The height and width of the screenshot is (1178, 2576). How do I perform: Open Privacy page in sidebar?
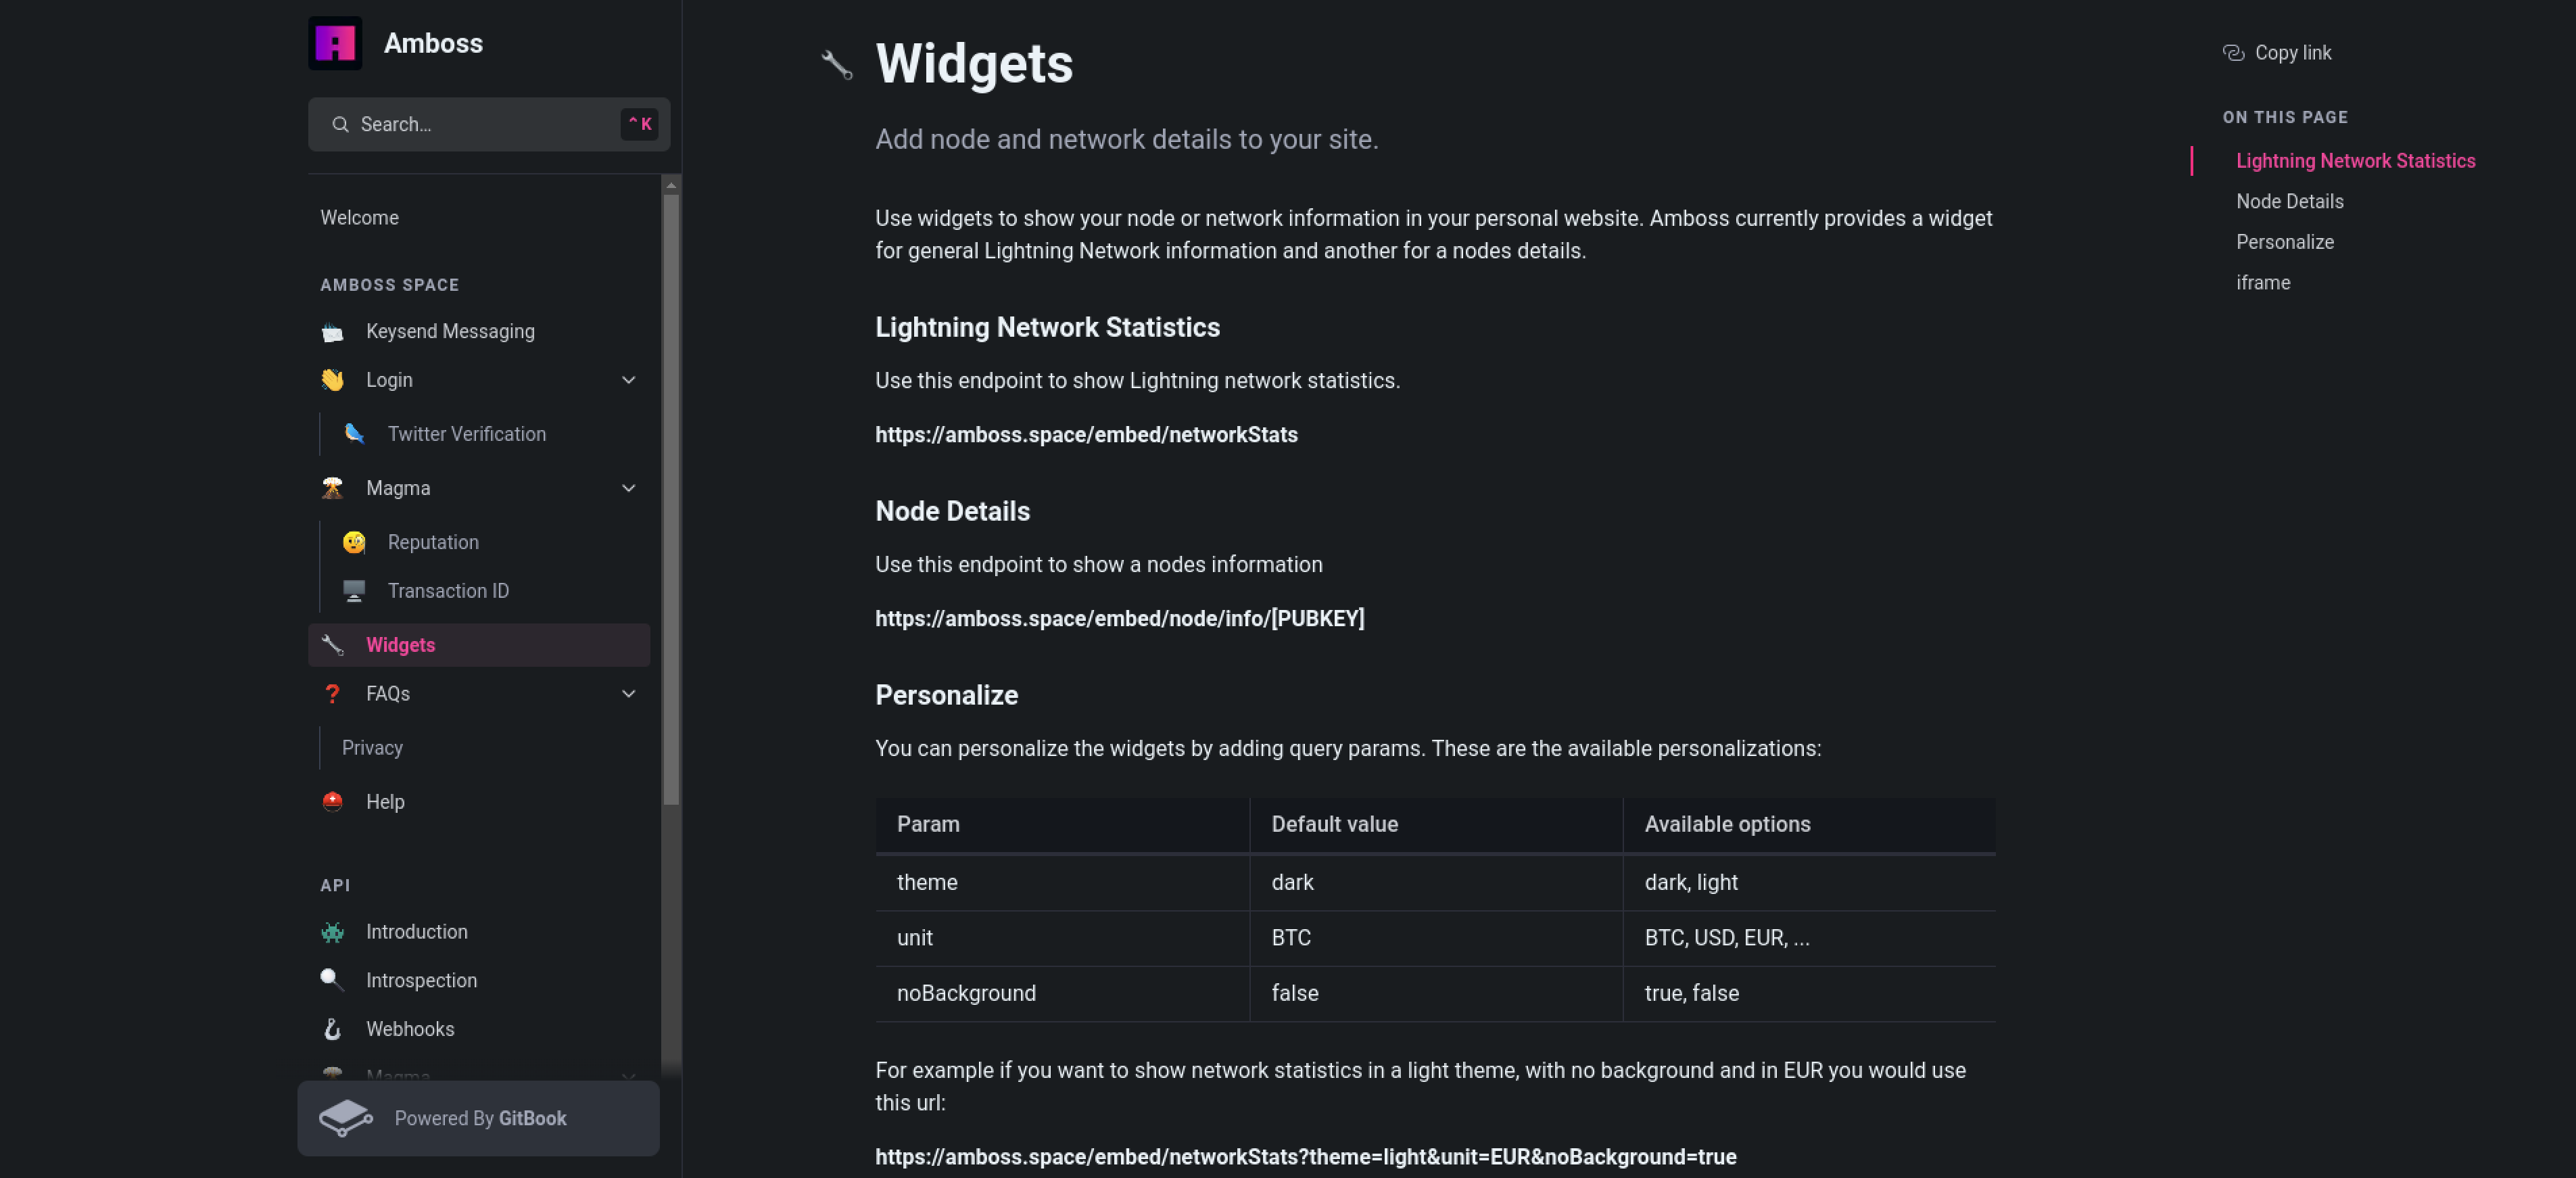pos(372,748)
